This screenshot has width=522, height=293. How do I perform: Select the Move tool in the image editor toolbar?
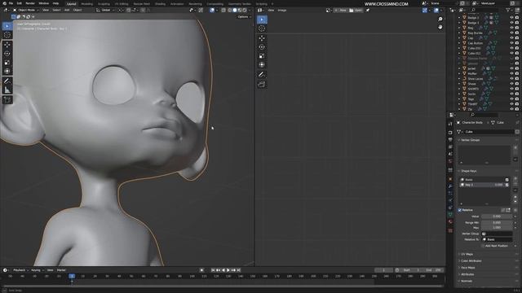[x=262, y=38]
